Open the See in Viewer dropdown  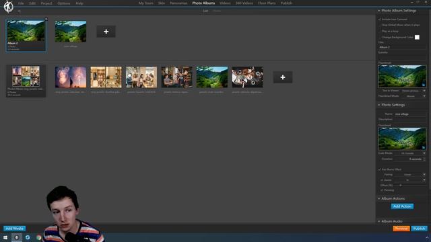[413, 91]
